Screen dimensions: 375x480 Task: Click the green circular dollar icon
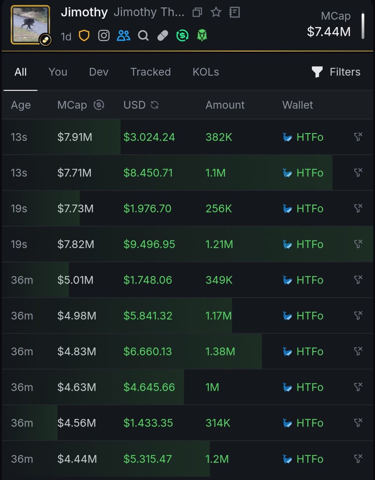pos(182,36)
